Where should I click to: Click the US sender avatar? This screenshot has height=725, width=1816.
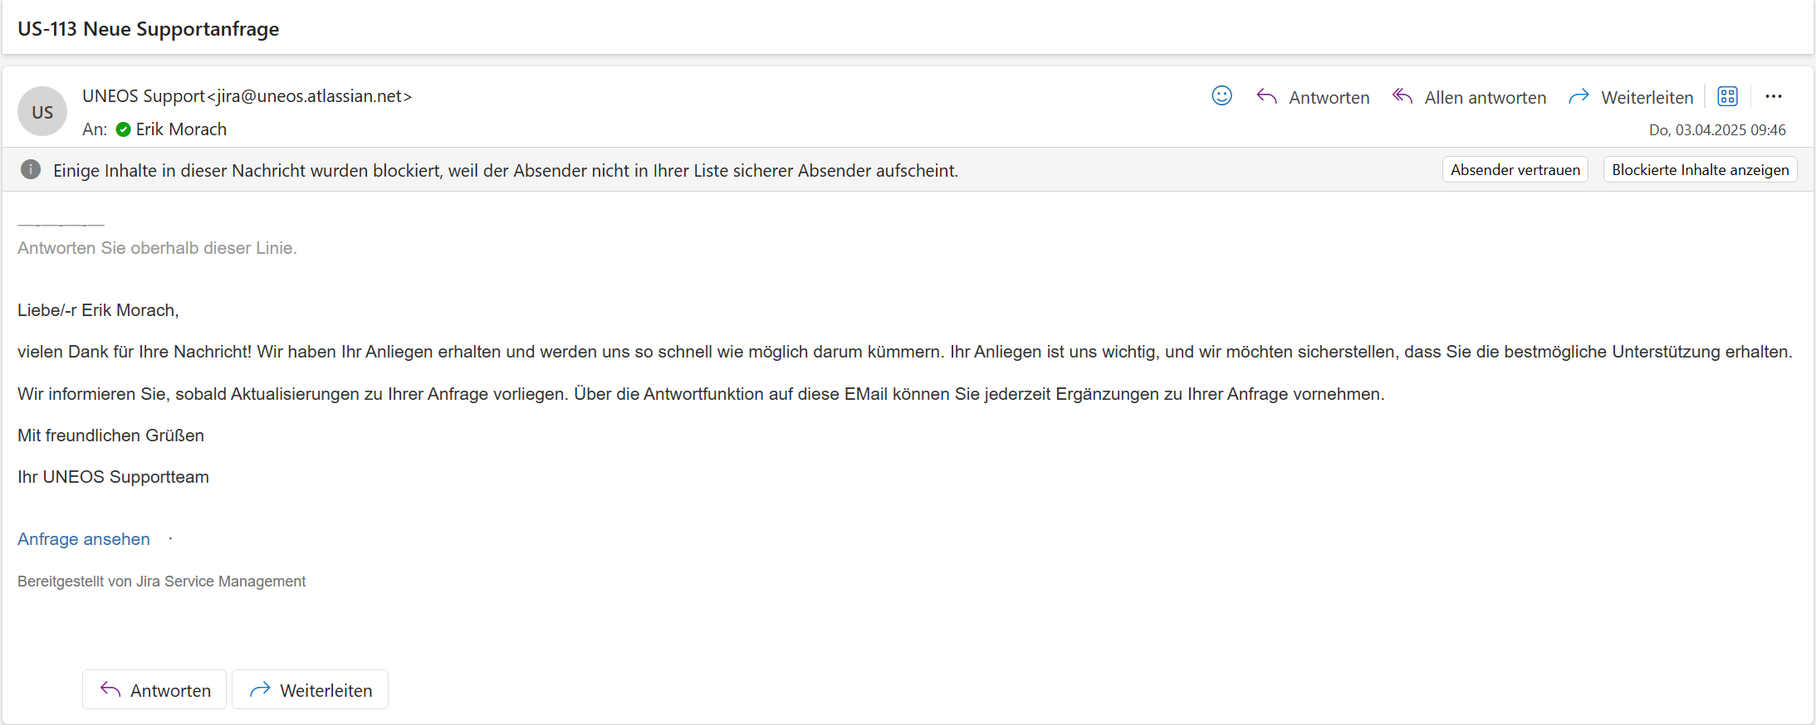[x=42, y=112]
